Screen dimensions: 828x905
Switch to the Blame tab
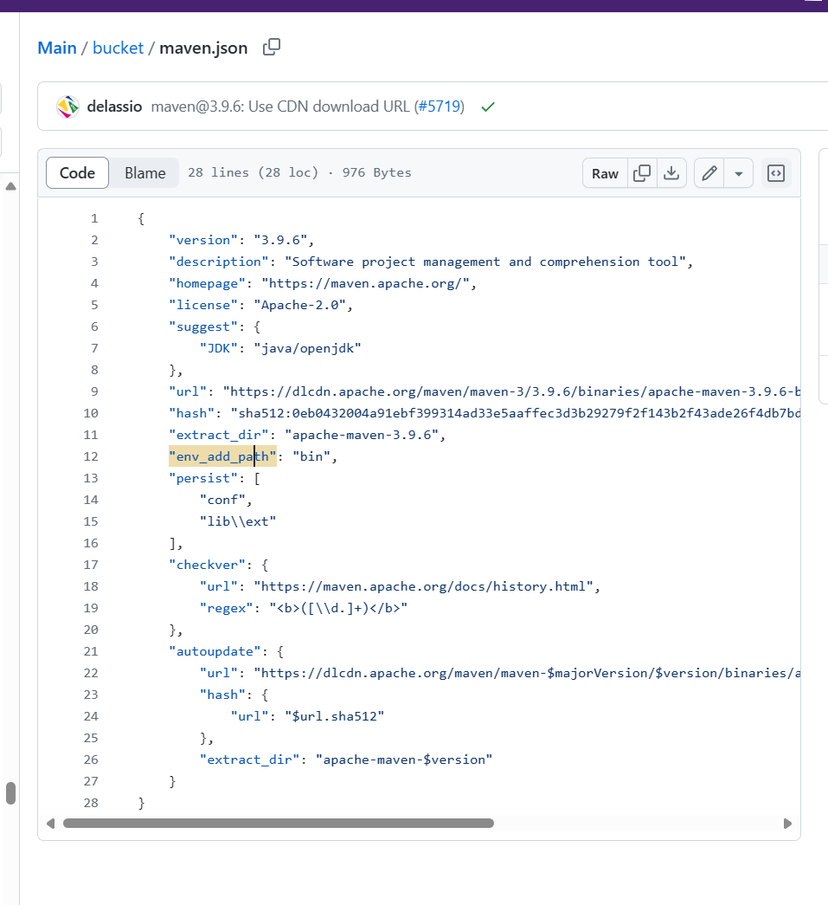coord(144,172)
